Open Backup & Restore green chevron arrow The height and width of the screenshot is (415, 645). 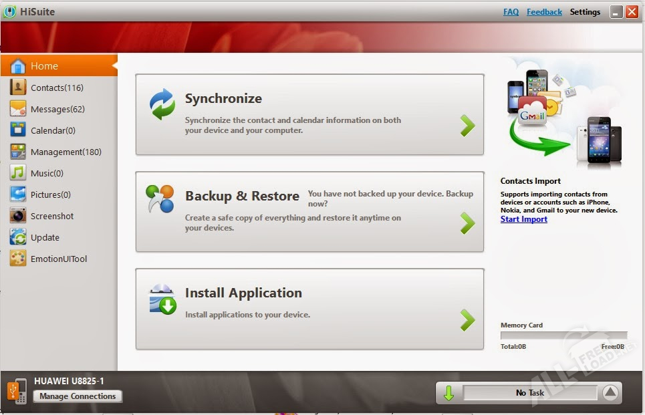click(467, 223)
